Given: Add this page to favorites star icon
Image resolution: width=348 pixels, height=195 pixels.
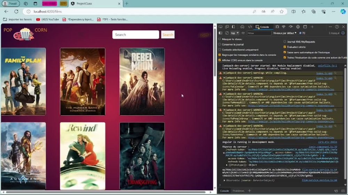Looking at the screenshot, I should (x=282, y=11).
